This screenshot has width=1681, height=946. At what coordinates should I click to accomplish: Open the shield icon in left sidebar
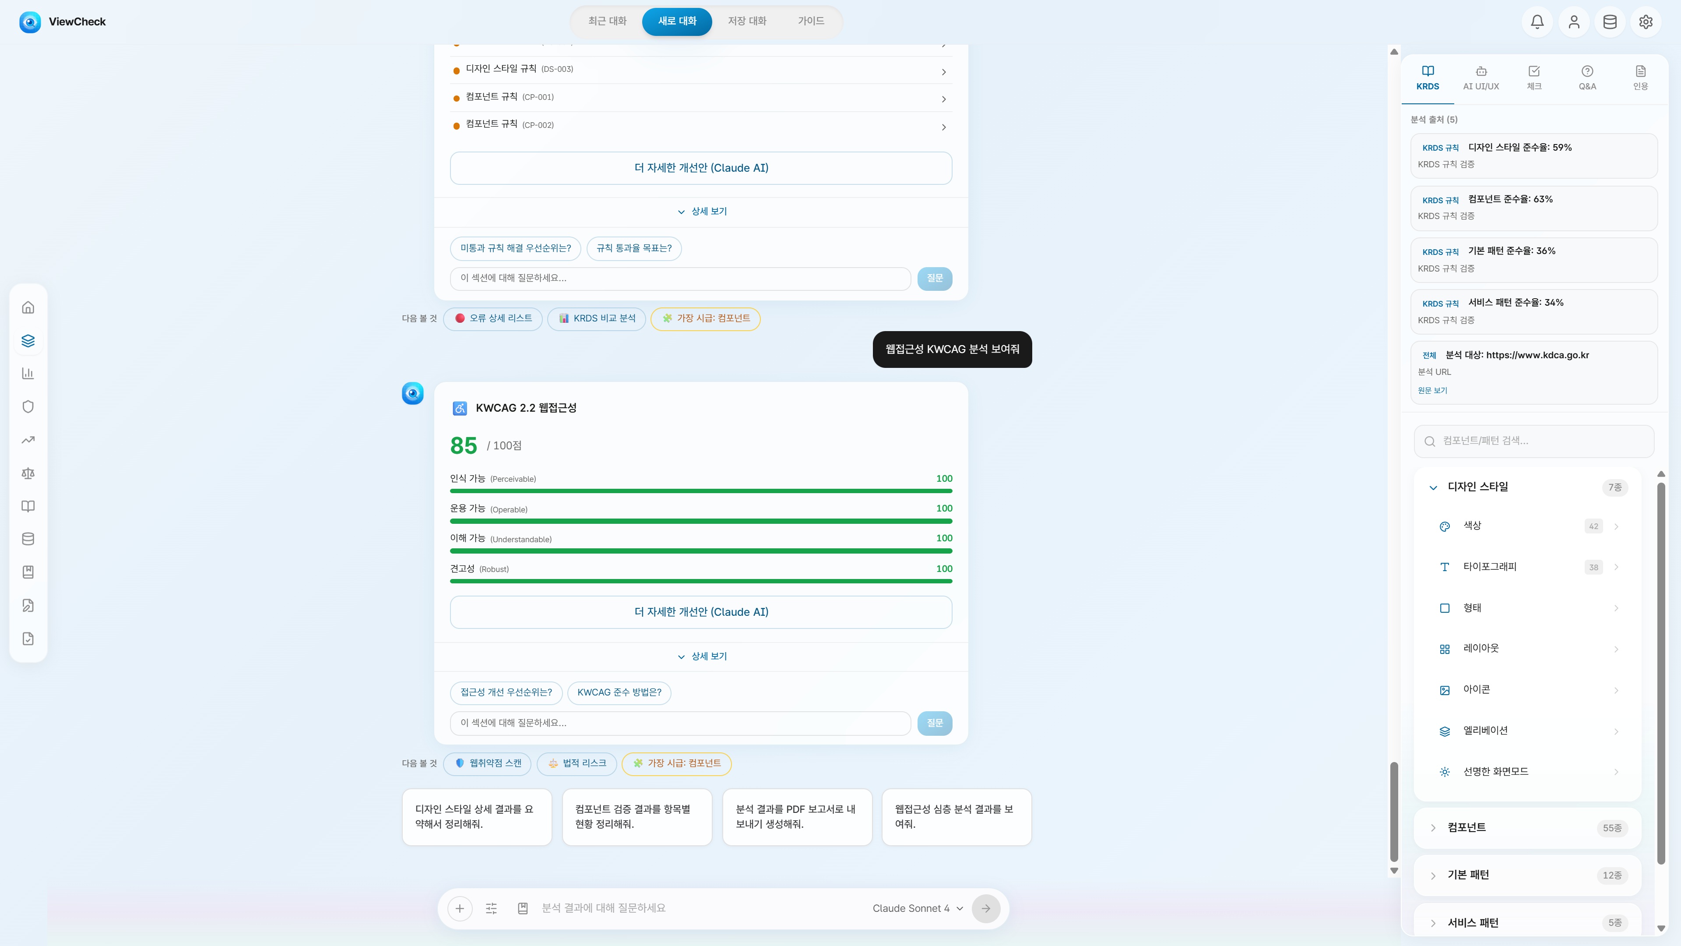[28, 407]
